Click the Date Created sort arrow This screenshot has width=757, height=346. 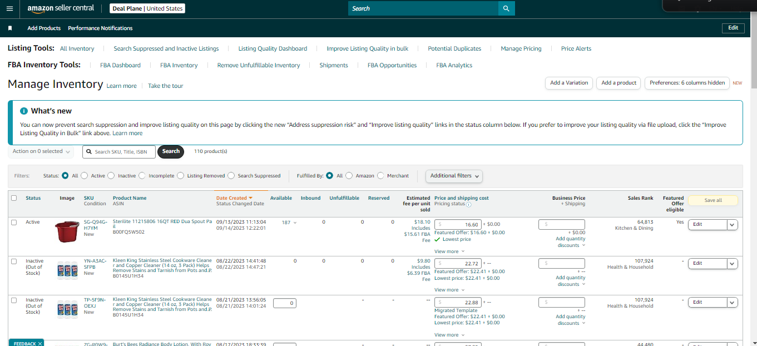(x=251, y=198)
